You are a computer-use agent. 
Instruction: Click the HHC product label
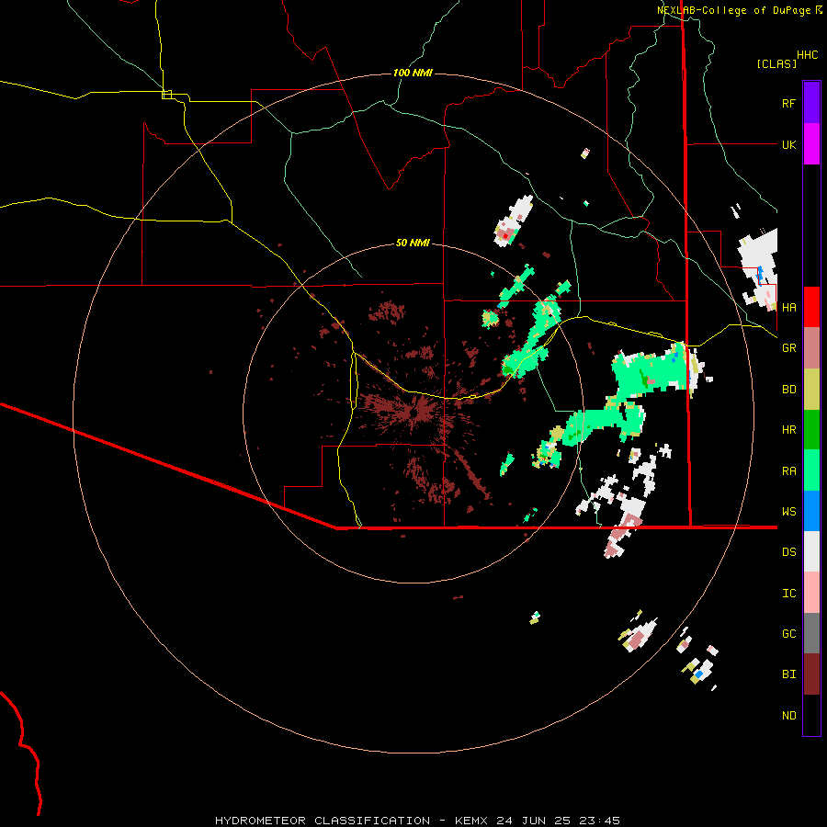[x=808, y=55]
